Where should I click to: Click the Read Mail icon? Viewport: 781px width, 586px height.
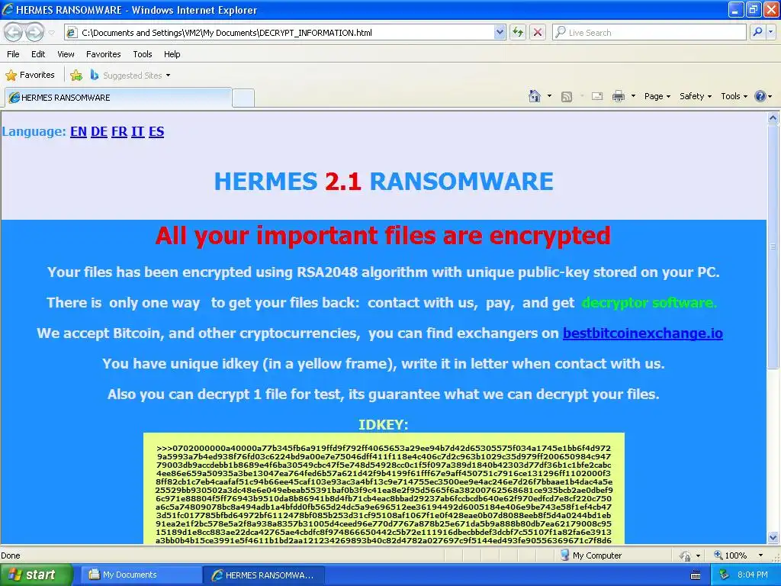597,96
